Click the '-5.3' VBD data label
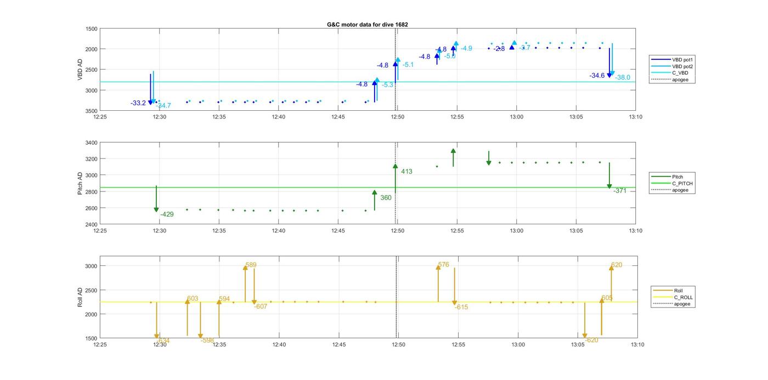 (388, 84)
